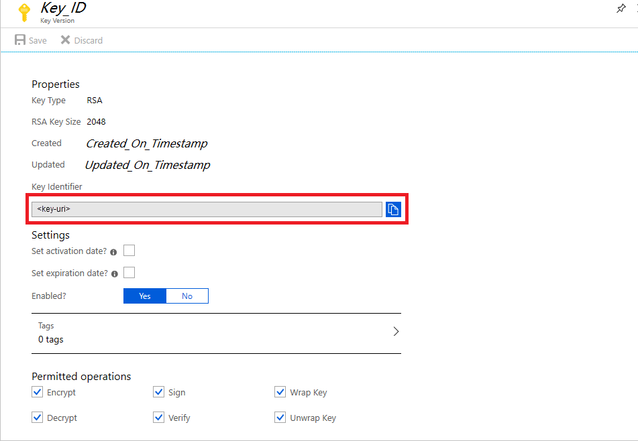Open the 0 tags row
This screenshot has width=638, height=441.
[x=216, y=333]
